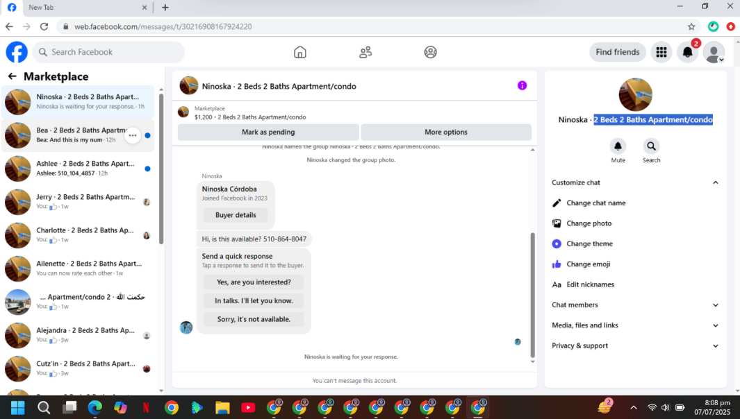Click the Ninoska group photo in header

pos(189,86)
